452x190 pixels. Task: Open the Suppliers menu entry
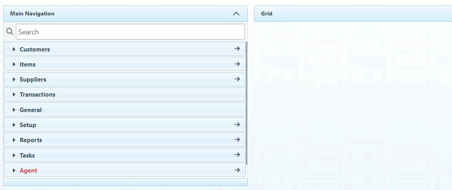coord(33,80)
